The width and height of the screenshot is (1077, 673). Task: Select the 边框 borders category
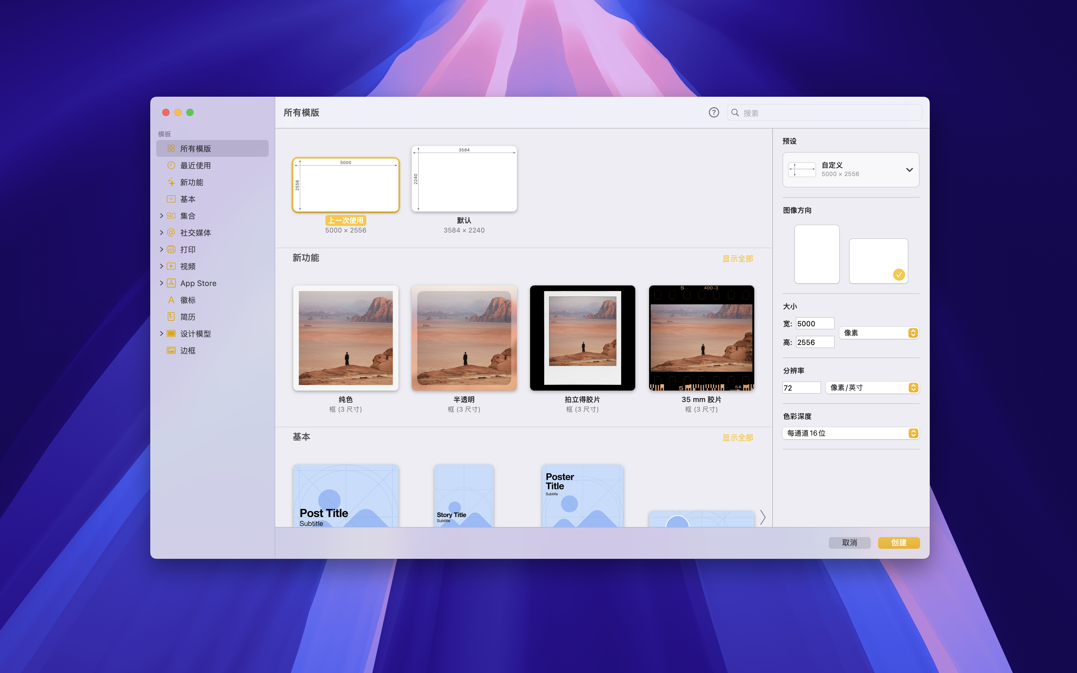(187, 350)
